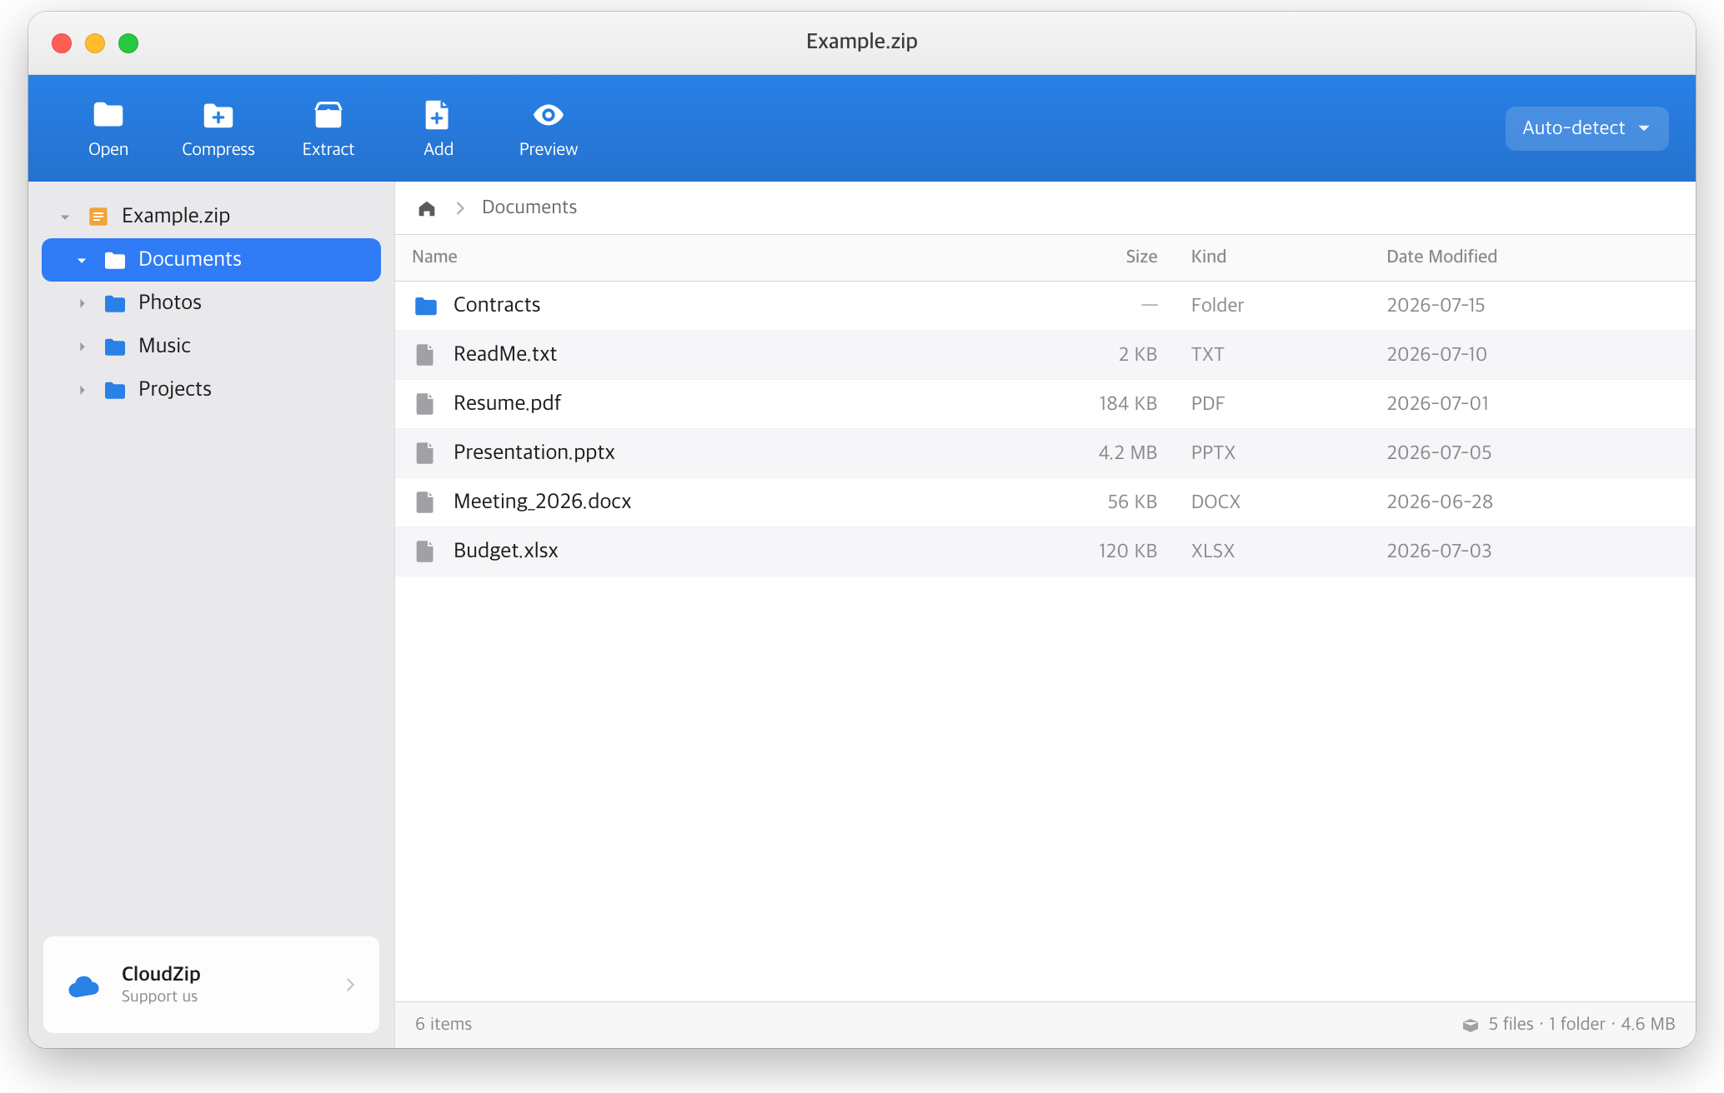
Task: Click the DOCX kind cell
Action: 1215,502
